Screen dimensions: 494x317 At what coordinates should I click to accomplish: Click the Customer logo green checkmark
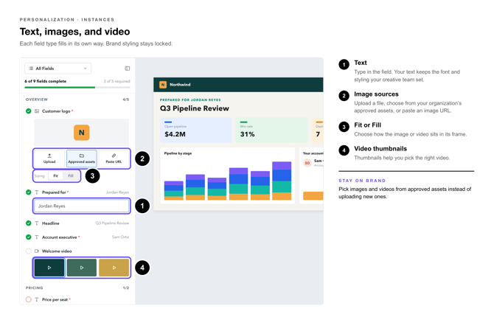[x=28, y=111]
